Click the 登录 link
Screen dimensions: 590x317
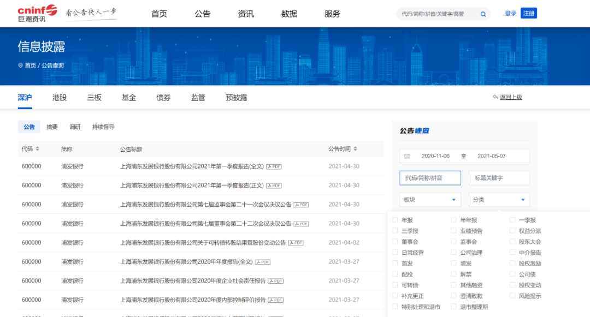(510, 14)
